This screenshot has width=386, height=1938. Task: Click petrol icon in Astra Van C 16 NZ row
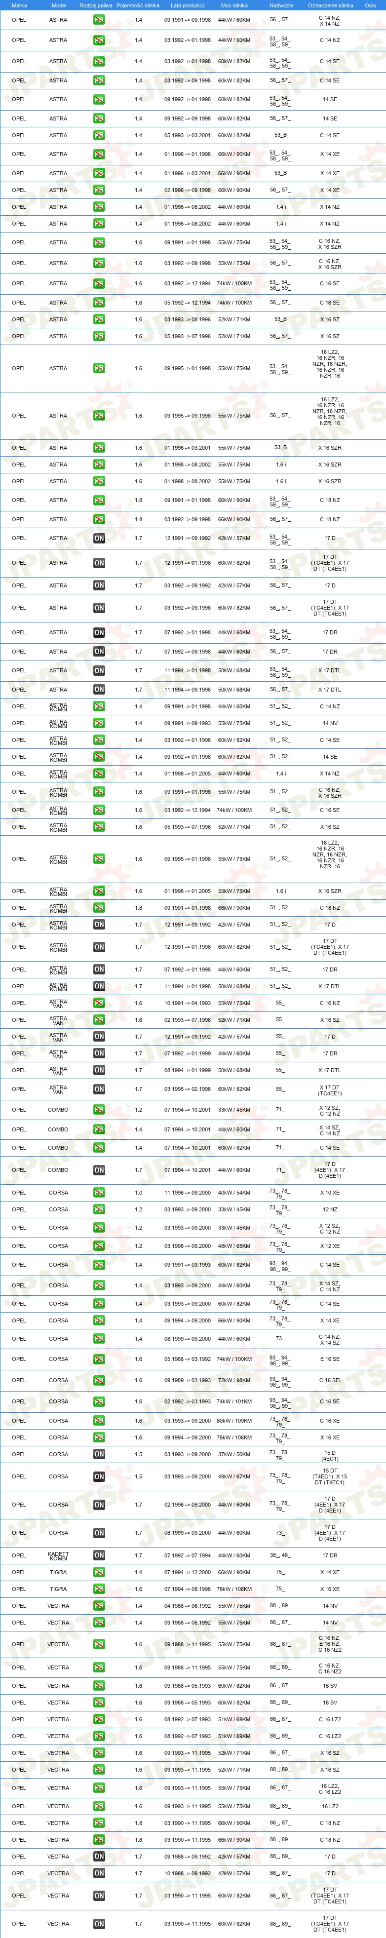pos(99,1002)
